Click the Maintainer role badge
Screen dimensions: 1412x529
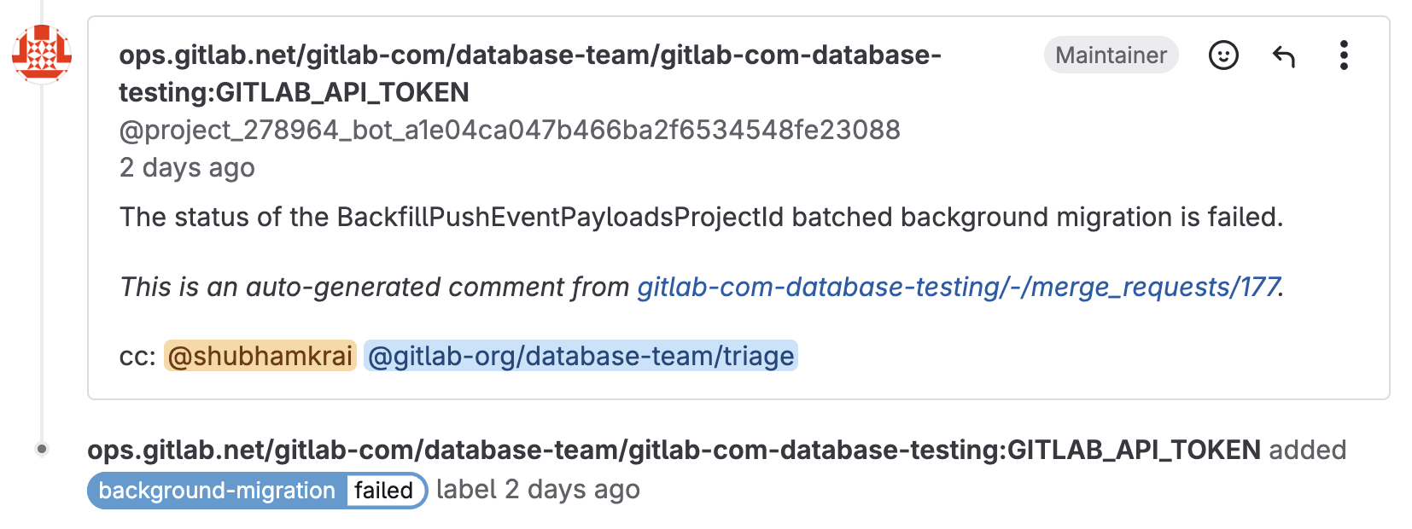pos(1111,55)
